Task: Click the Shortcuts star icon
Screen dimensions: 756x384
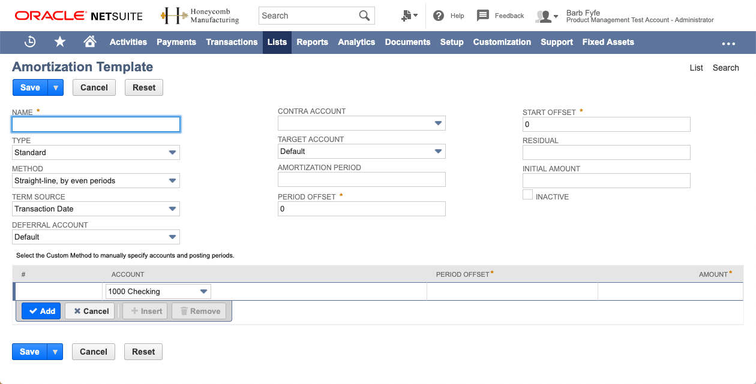Action: (x=60, y=42)
